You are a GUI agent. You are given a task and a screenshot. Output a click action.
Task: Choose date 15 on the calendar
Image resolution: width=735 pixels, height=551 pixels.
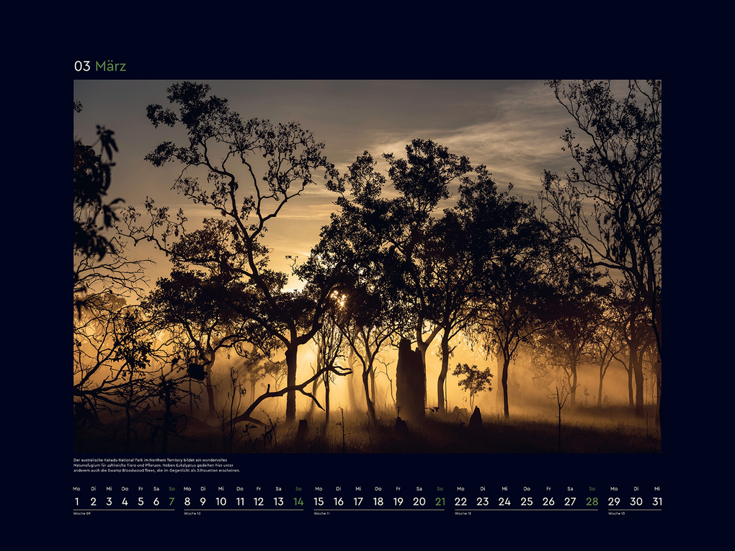[318, 501]
